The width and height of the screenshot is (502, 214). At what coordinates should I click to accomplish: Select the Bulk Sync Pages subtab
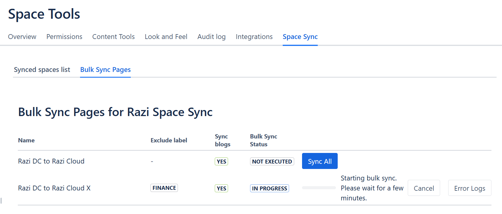pos(105,70)
